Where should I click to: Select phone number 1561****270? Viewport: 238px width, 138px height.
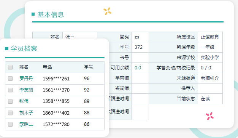(56, 90)
